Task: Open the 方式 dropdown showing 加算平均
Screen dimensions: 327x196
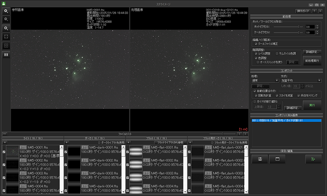Action: coord(301,80)
